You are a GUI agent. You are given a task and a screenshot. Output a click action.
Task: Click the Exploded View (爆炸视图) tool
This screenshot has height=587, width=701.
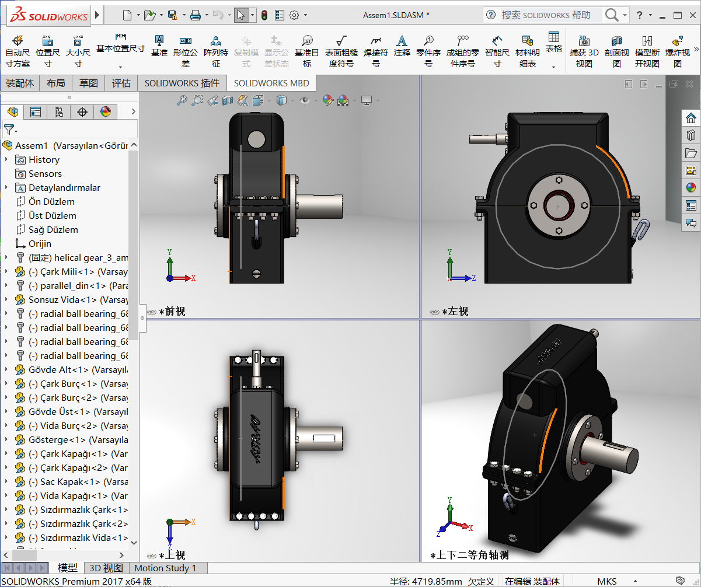[678, 51]
